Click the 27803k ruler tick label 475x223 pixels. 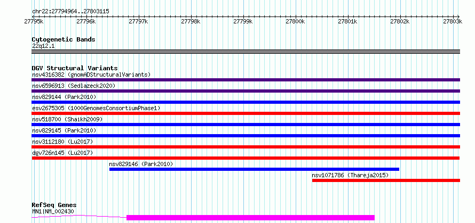pyautogui.click(x=453, y=21)
